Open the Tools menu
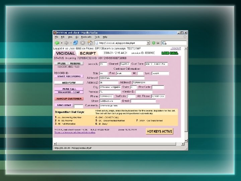 (x=97, y=37)
